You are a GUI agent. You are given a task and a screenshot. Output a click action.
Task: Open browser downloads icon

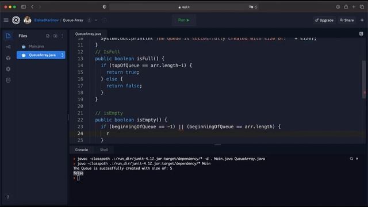(338, 7)
